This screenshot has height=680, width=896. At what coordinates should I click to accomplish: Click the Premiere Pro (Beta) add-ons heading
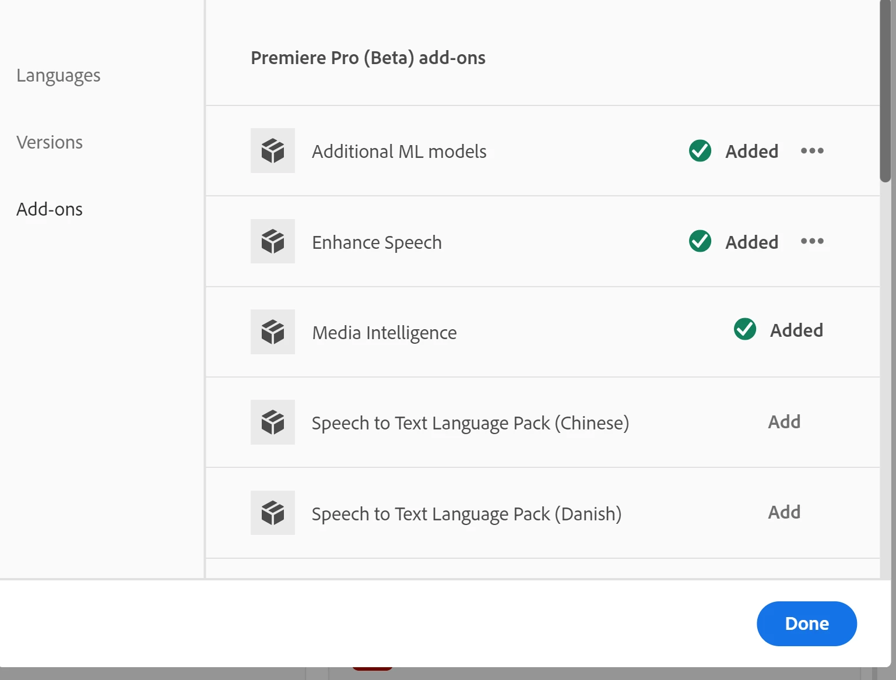click(368, 58)
